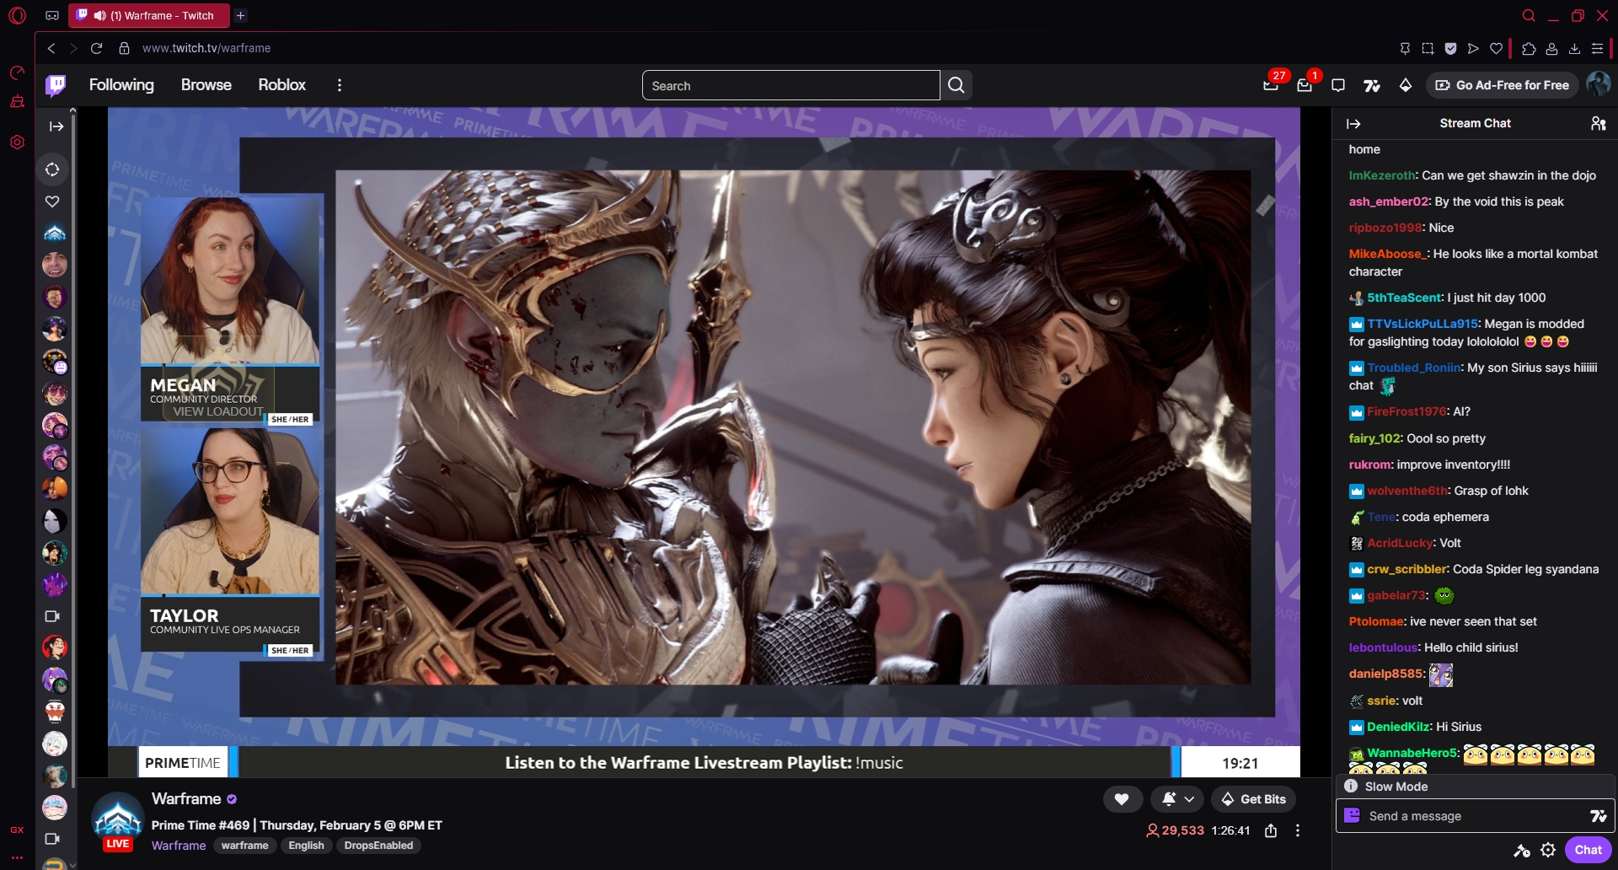Collapse the Stream Chat panel
This screenshot has width=1618, height=870.
click(x=1353, y=123)
